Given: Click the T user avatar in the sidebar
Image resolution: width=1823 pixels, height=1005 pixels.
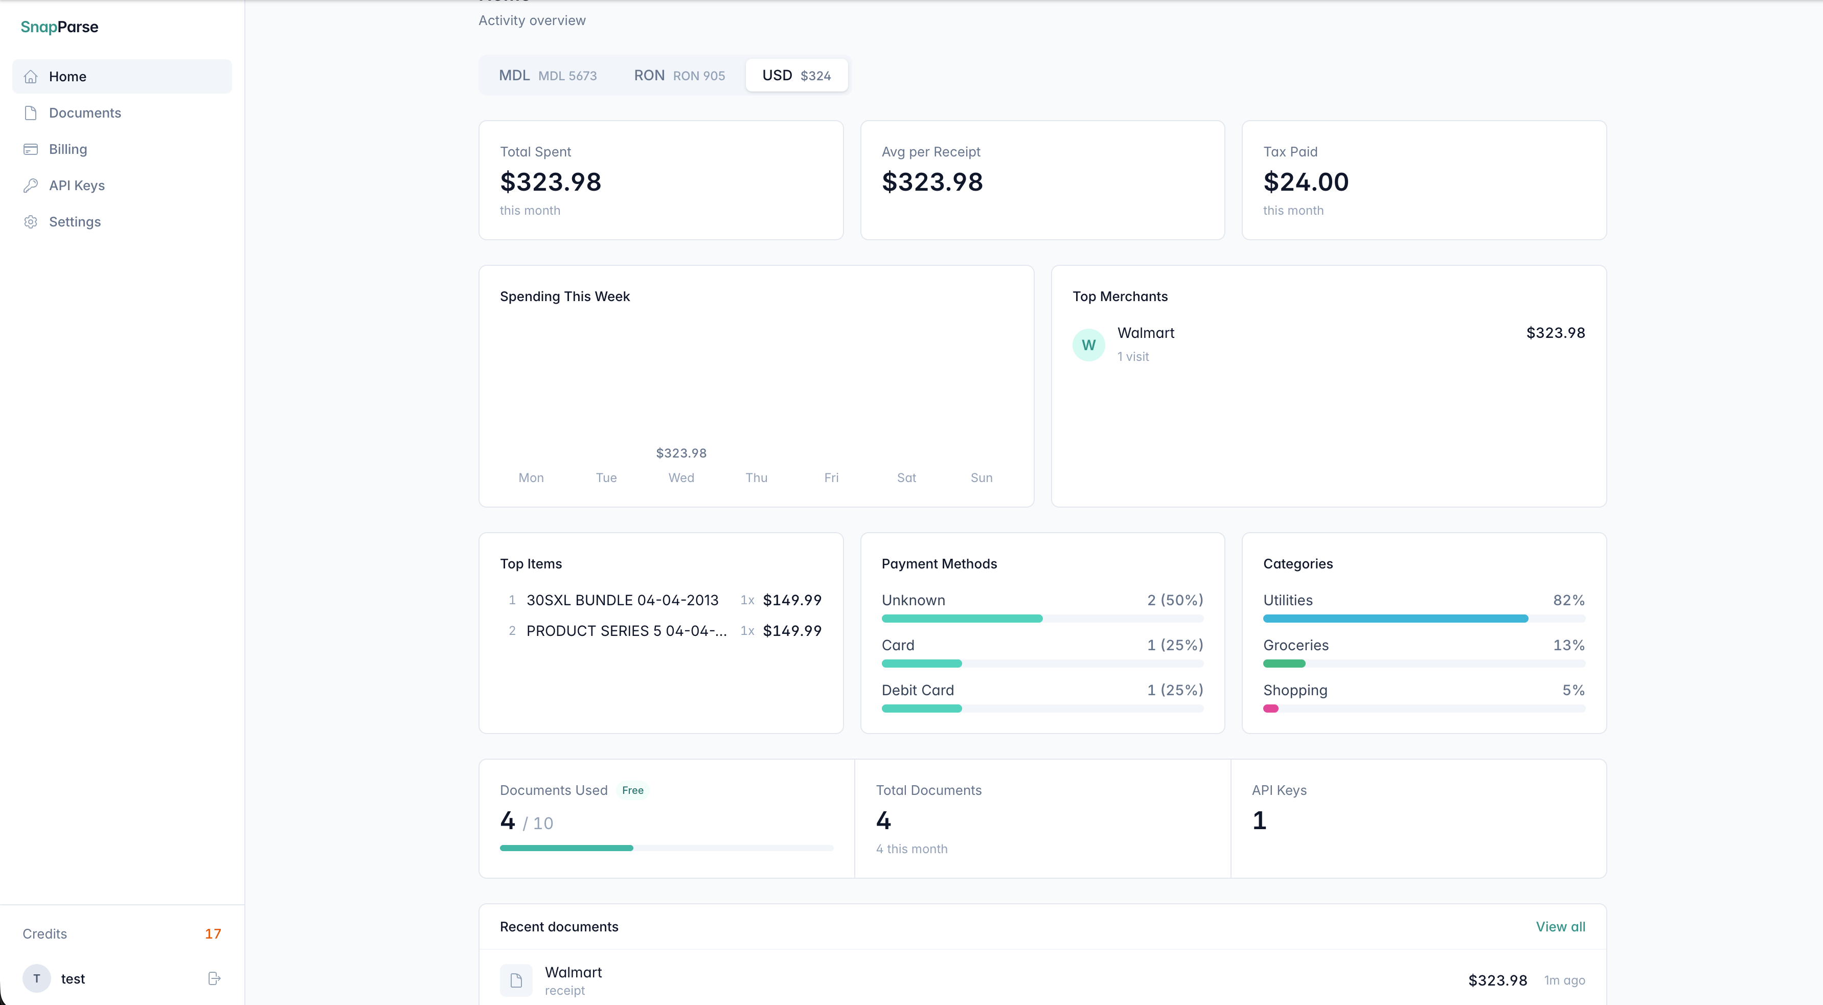Looking at the screenshot, I should pyautogui.click(x=37, y=978).
